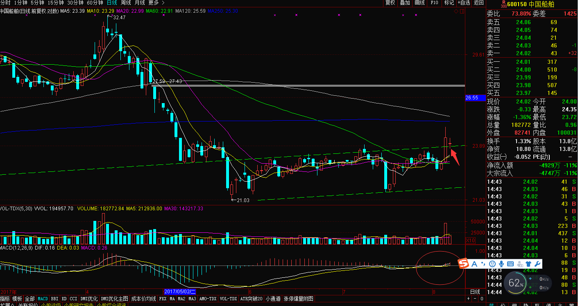578x306 pixels.
Task: Open the Sogou emoji smiley icon
Action: tap(492, 264)
